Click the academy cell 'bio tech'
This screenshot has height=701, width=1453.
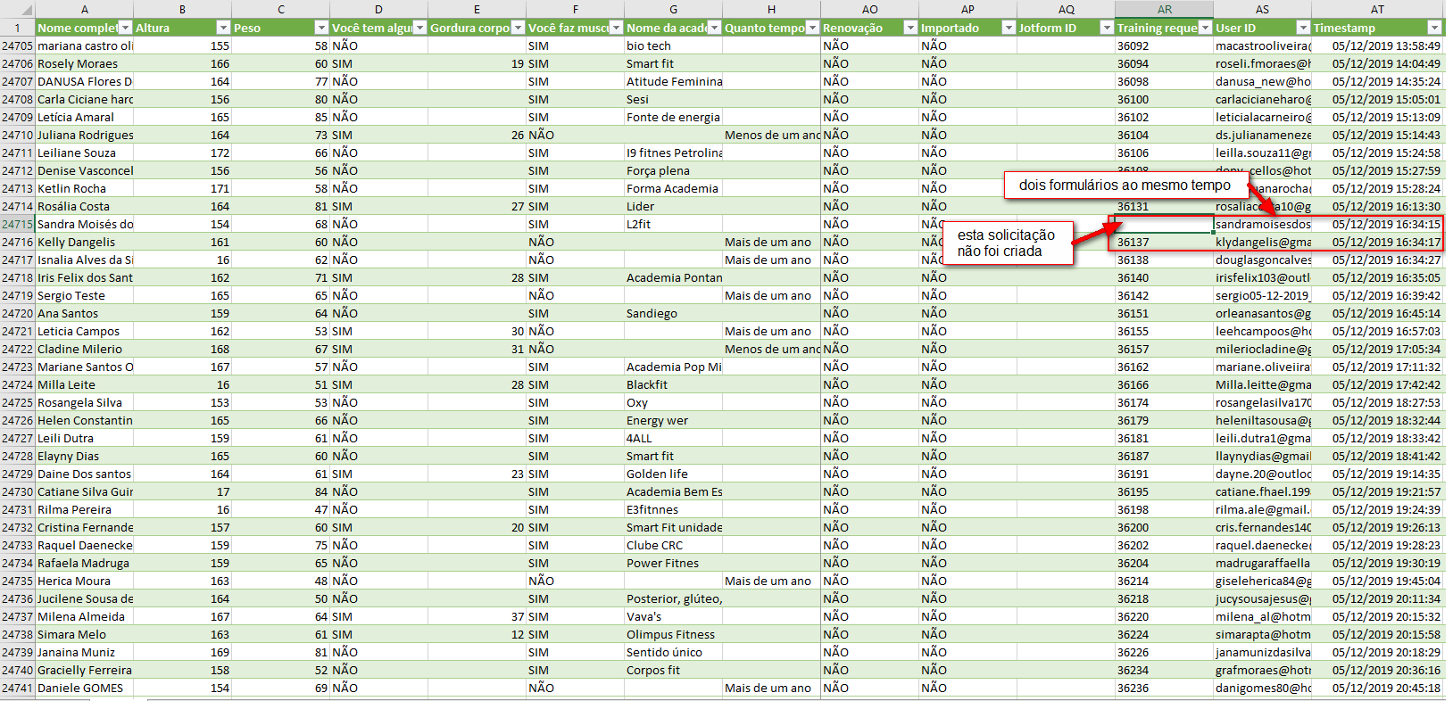(x=674, y=45)
